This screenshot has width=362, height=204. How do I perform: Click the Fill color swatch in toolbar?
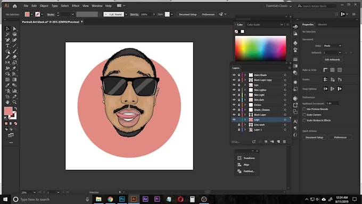click(x=9, y=111)
